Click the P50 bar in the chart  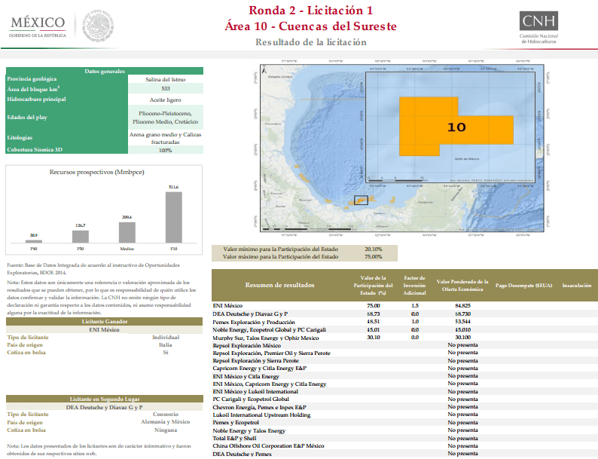pyautogui.click(x=81, y=237)
